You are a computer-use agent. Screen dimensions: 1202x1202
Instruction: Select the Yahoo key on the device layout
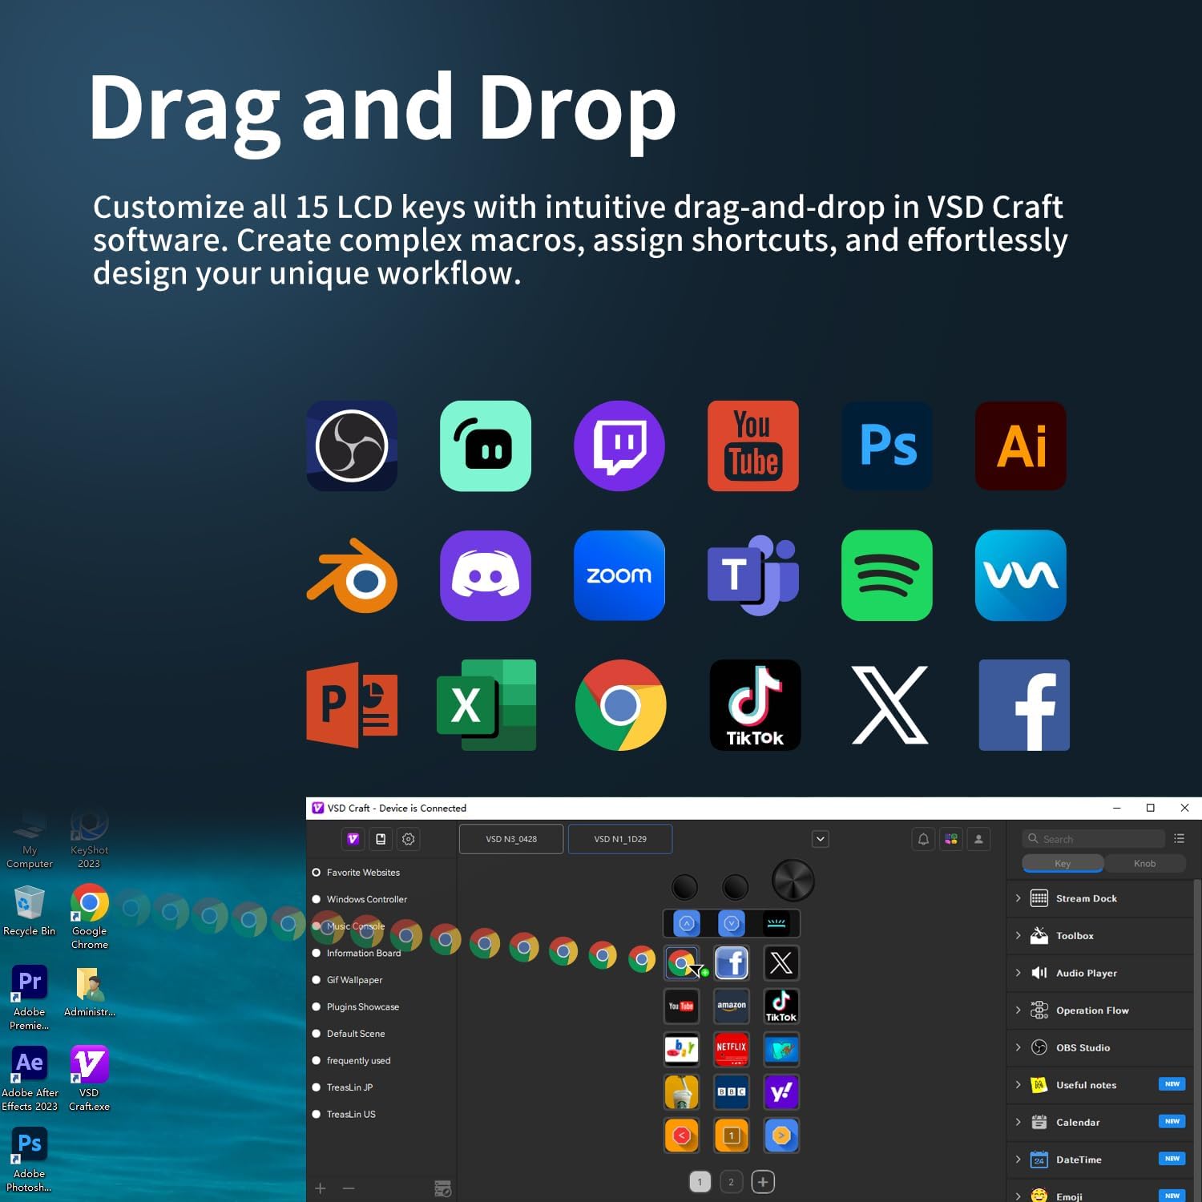tap(781, 1092)
